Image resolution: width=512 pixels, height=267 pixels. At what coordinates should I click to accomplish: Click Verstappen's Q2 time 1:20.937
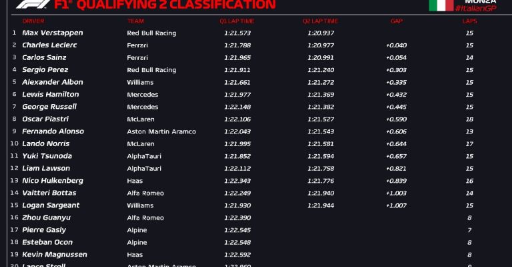(321, 33)
